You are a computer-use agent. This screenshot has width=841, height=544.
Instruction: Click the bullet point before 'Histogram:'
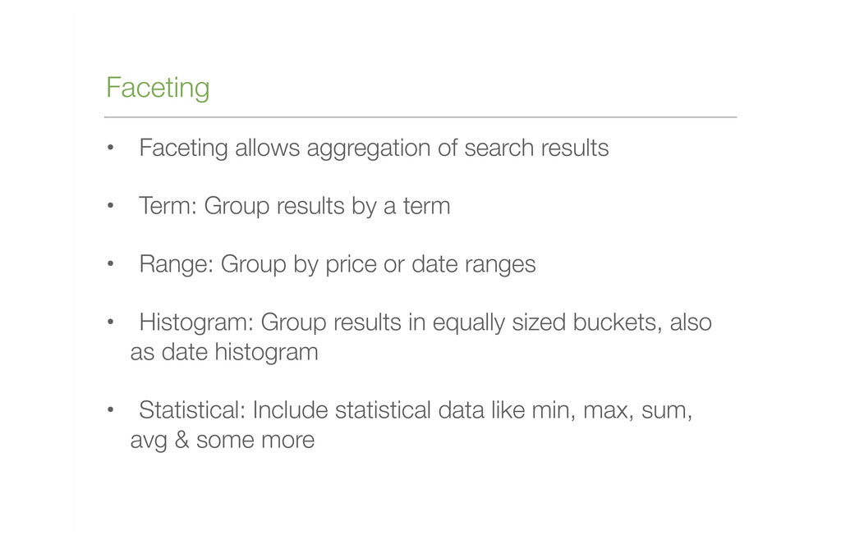(111, 322)
